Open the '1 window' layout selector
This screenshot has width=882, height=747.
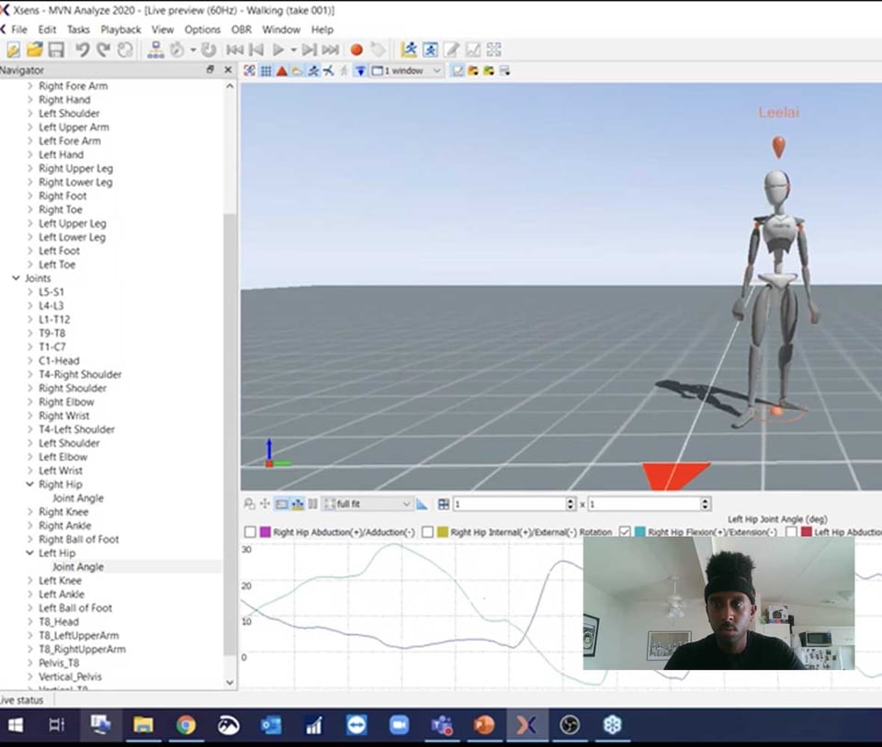coord(407,70)
